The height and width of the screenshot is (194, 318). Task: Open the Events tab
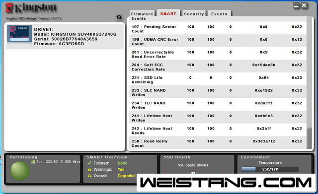[x=219, y=13]
